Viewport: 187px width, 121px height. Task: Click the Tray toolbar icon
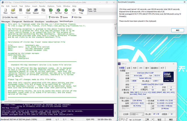81,11
